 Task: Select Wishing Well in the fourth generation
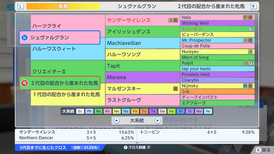tap(217, 23)
